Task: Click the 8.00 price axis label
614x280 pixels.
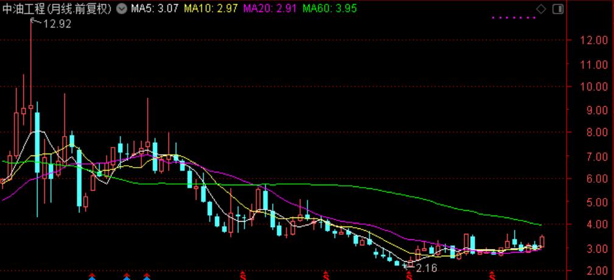Action: point(597,132)
